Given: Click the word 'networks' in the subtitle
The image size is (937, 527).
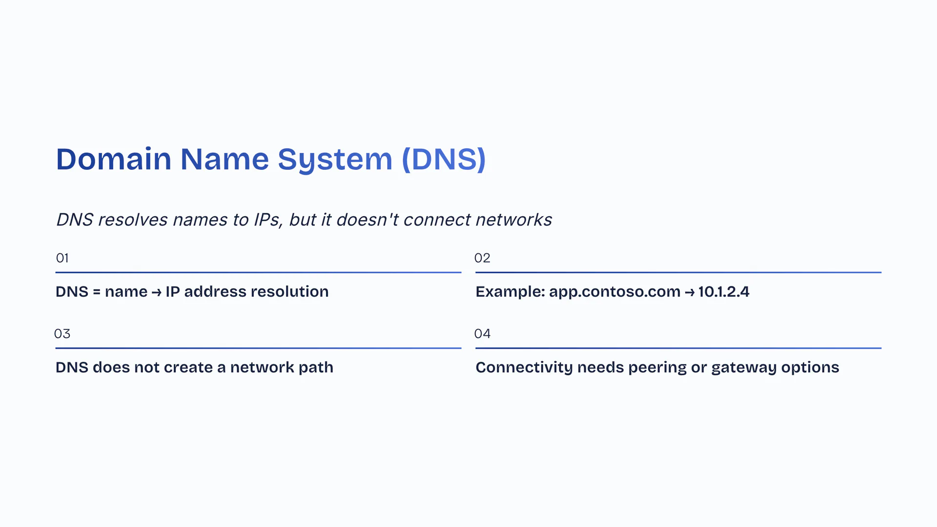Looking at the screenshot, I should coord(513,220).
